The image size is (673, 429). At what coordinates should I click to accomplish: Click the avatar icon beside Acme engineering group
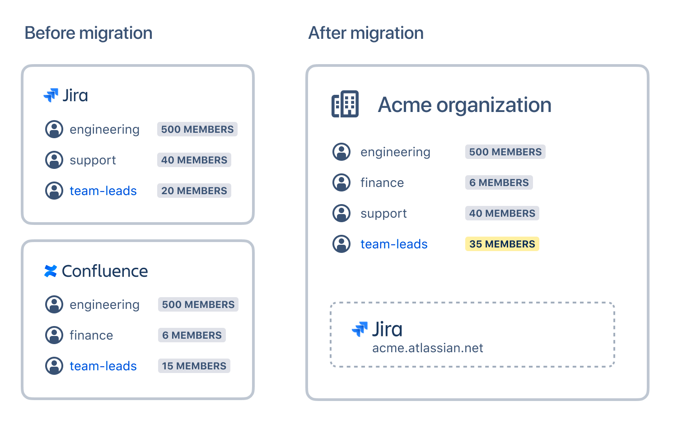tap(341, 152)
